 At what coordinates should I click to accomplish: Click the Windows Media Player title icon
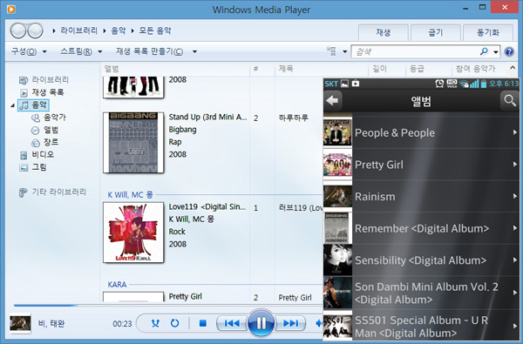[11, 9]
